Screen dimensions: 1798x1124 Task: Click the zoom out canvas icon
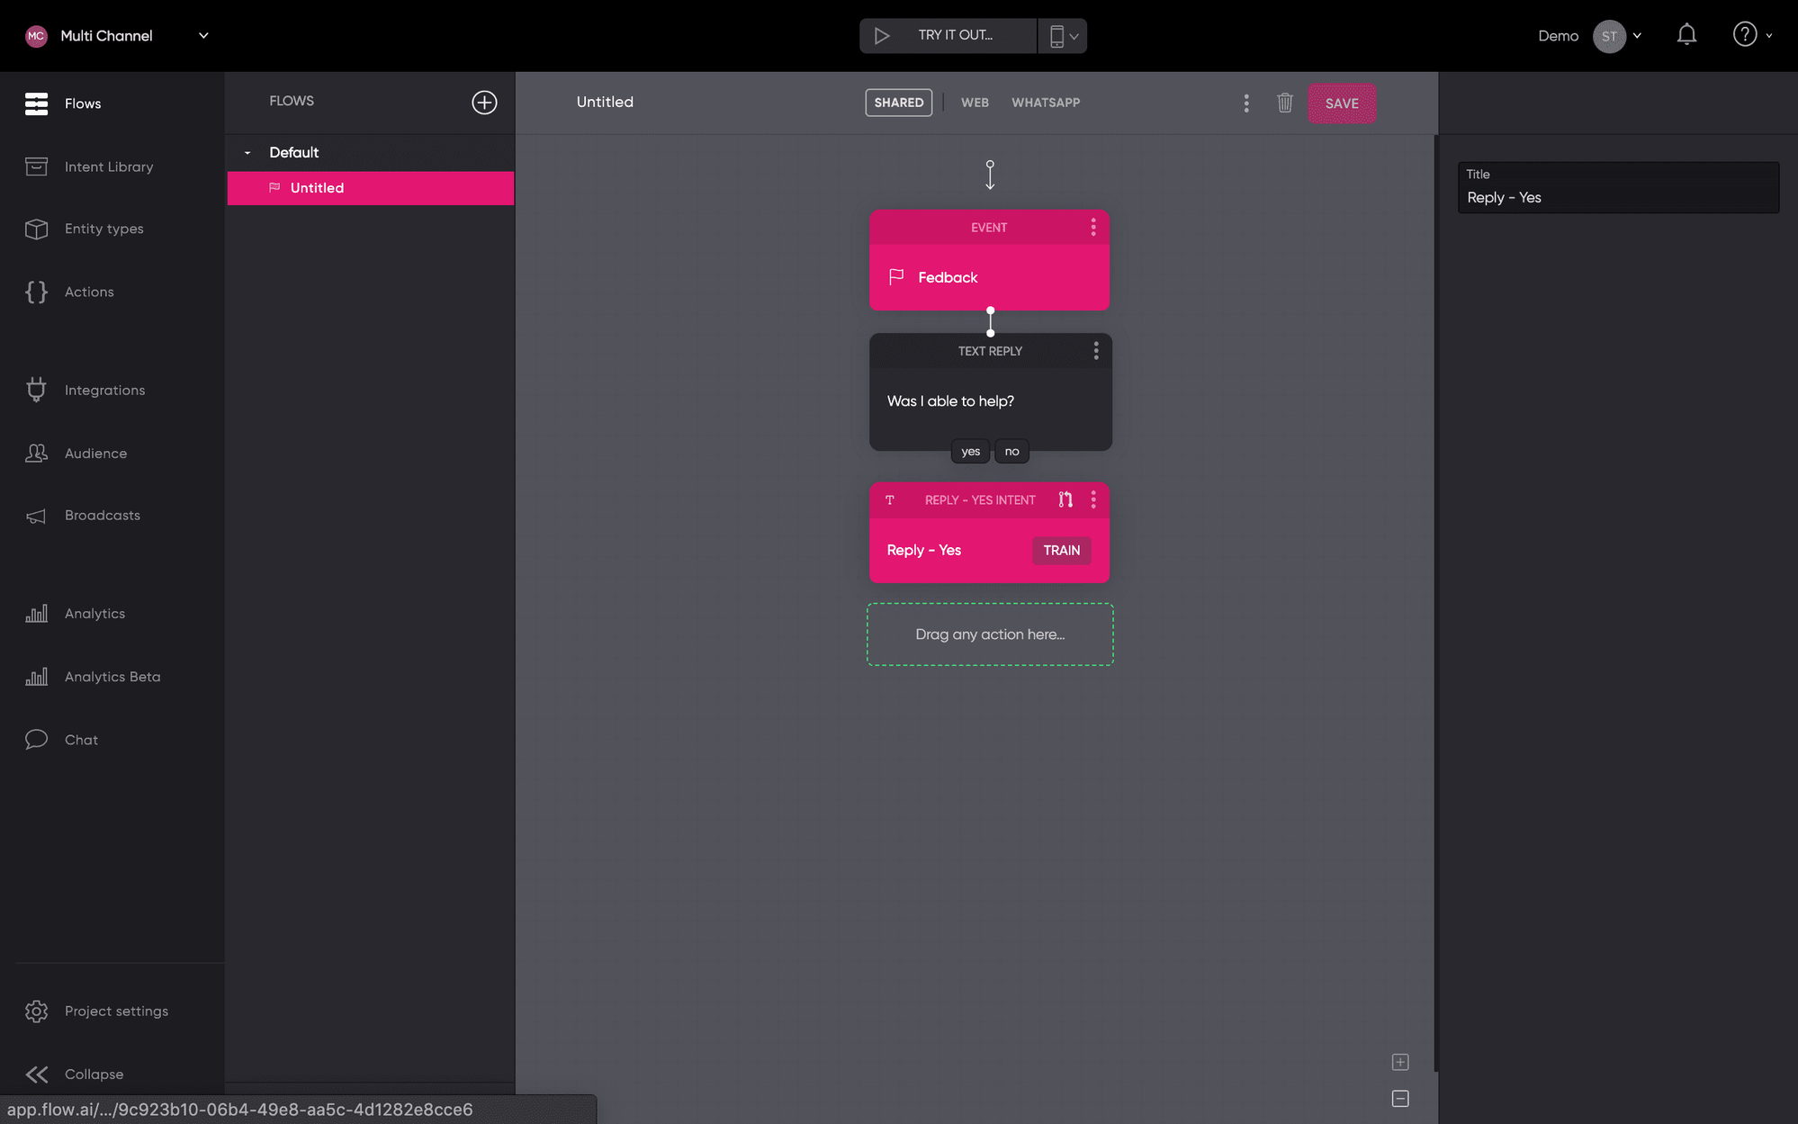pyautogui.click(x=1400, y=1099)
